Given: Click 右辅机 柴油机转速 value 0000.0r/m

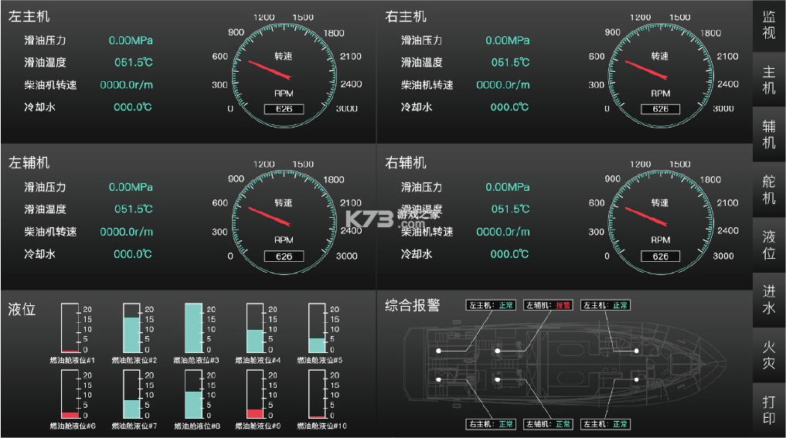Looking at the screenshot, I should 503,232.
